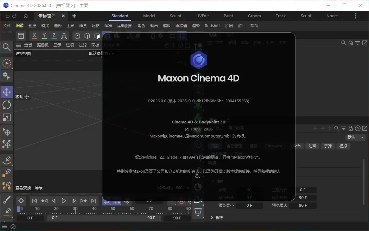The height and width of the screenshot is (231, 369).
Task: Pop out the Object Manager panel
Action: tap(365, 43)
